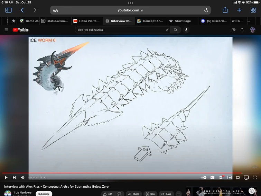Image resolution: width=261 pixels, height=196 pixels.
Task: Click the Share button
Action: pos(133,194)
